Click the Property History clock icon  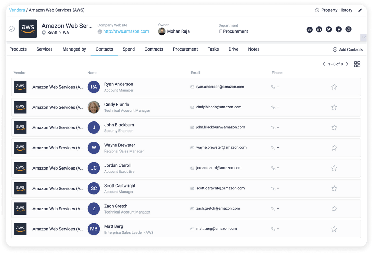(x=317, y=10)
